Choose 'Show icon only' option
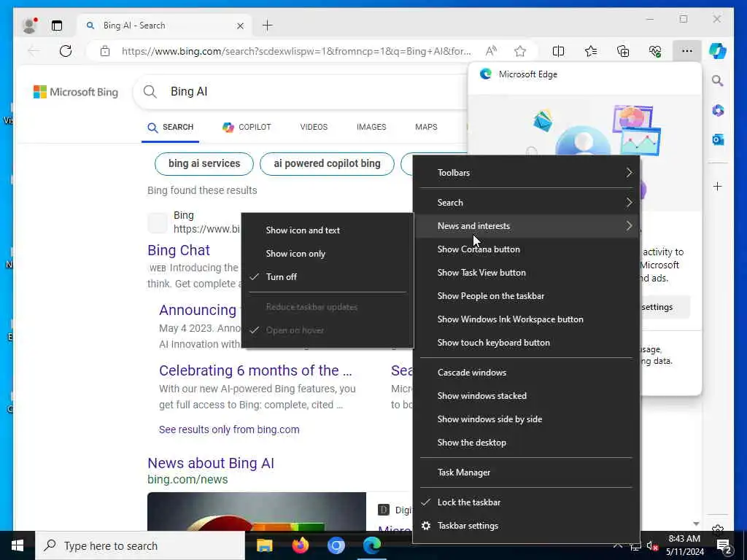The image size is (747, 560). coord(328,253)
